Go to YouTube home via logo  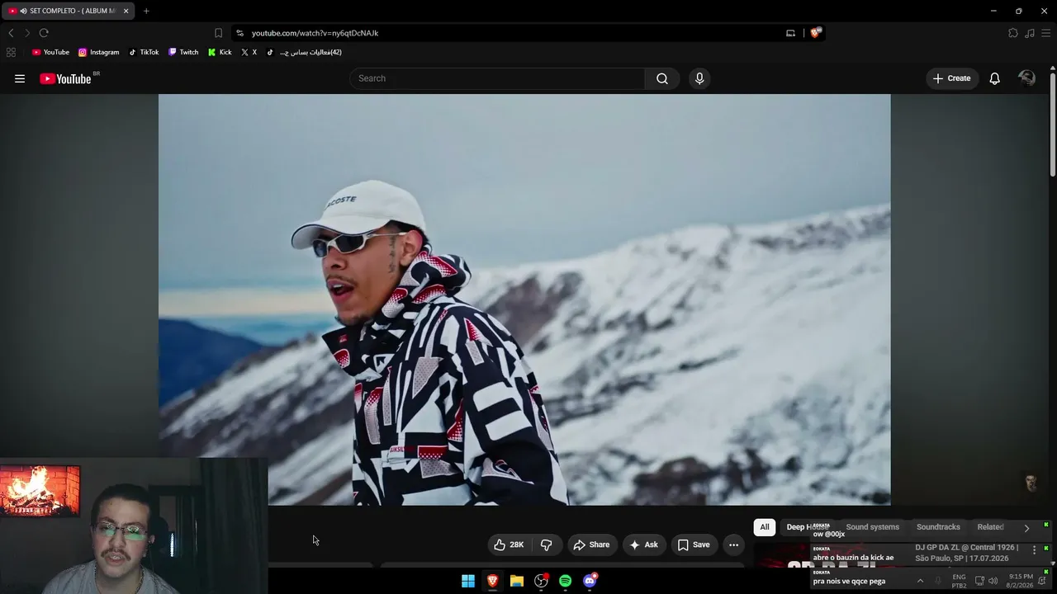click(x=65, y=78)
